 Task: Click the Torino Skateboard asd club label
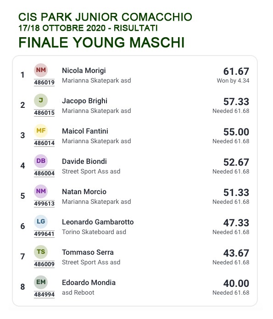pyautogui.click(x=94, y=232)
